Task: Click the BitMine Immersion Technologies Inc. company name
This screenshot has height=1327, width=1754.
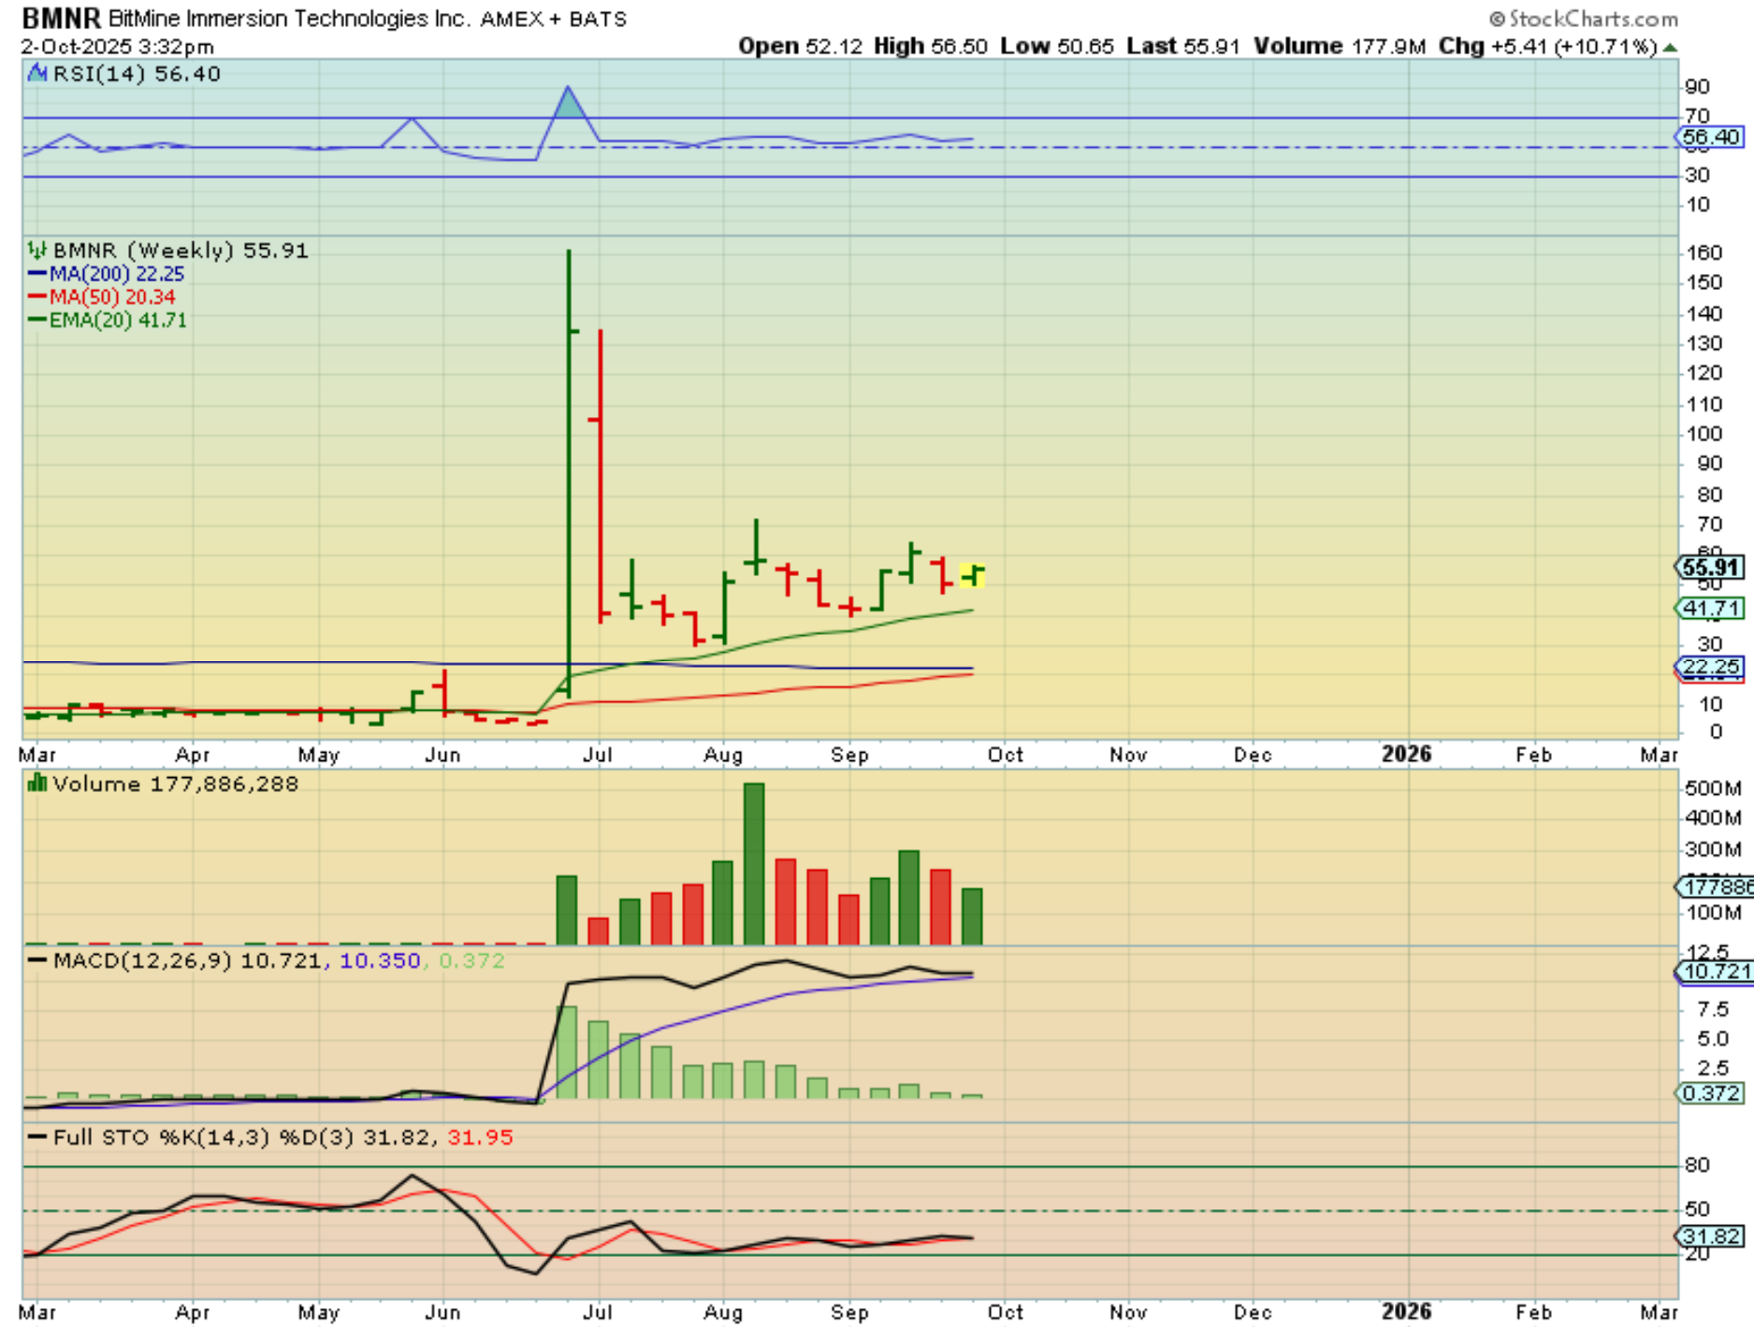Action: (x=289, y=19)
